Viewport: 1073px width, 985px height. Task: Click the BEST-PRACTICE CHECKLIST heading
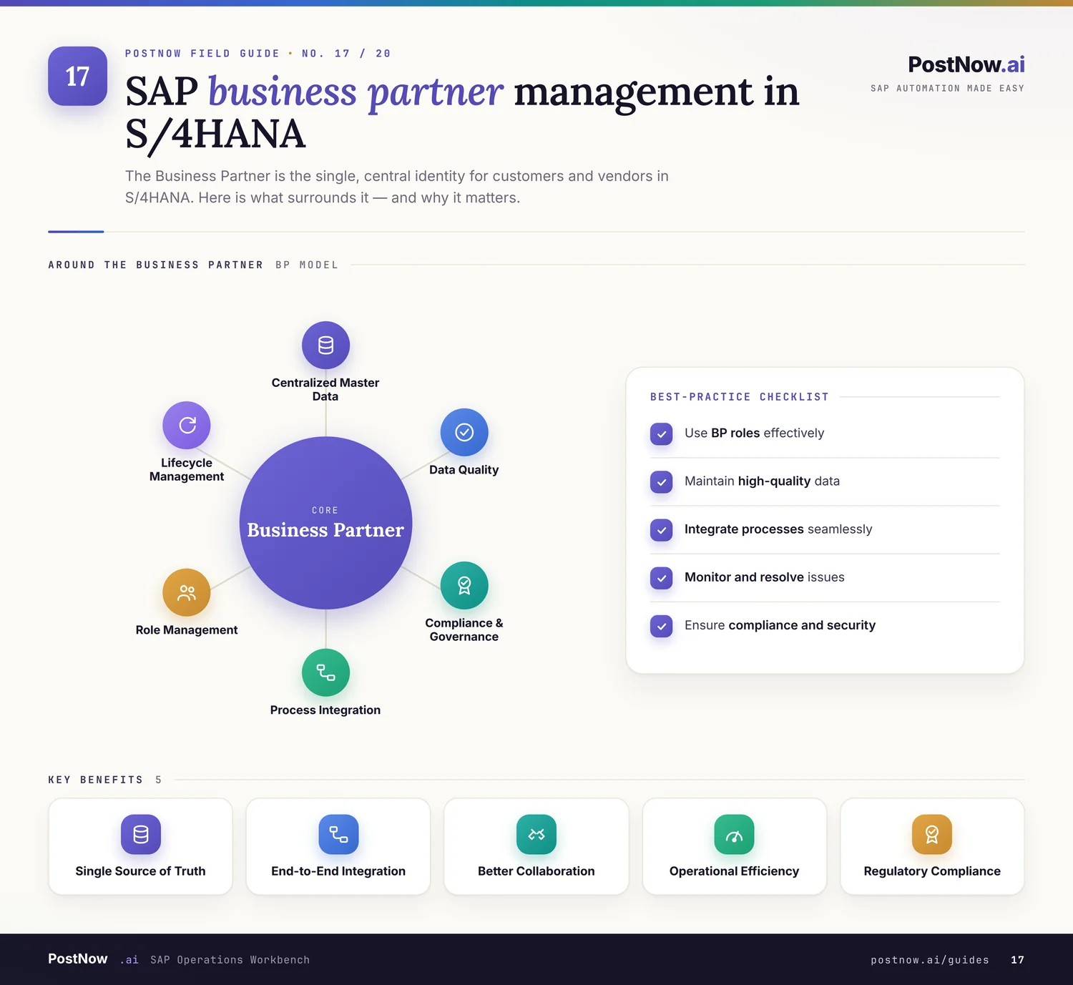coord(740,397)
